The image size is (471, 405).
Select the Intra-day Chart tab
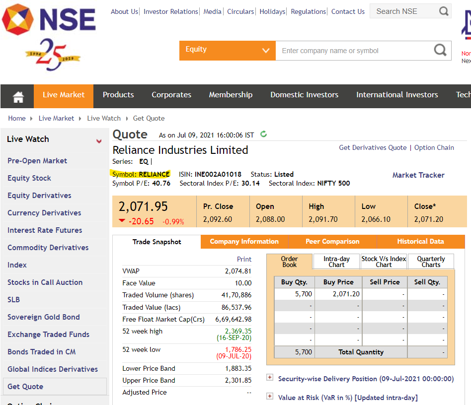coord(336,262)
